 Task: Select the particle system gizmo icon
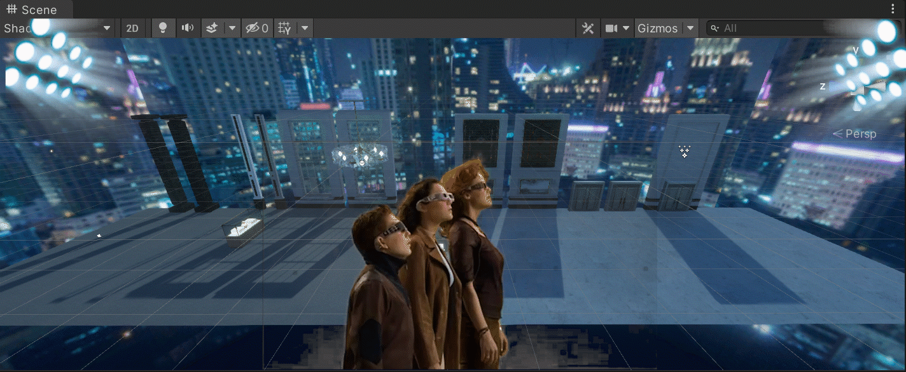[685, 151]
